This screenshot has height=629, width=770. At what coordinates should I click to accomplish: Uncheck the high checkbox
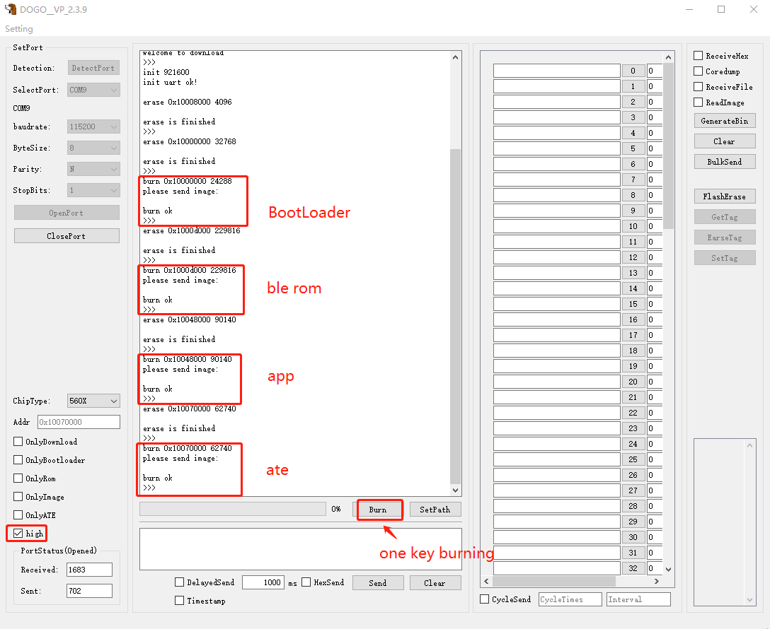pyautogui.click(x=18, y=534)
